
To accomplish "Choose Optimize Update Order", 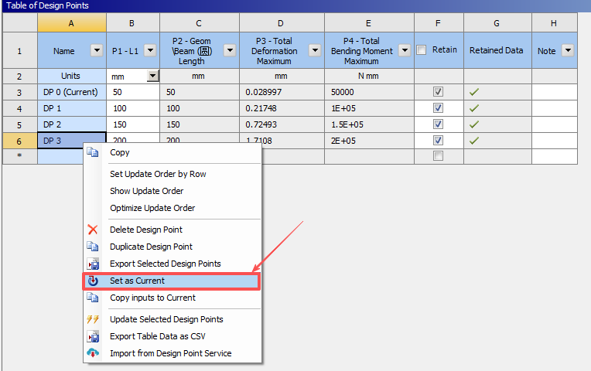I will [x=173, y=208].
